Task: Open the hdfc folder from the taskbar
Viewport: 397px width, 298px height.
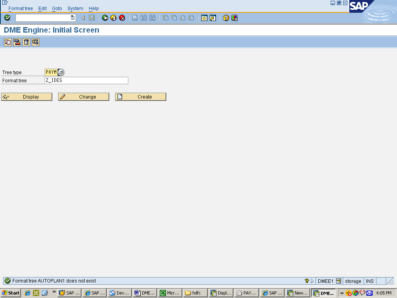Action: [195, 293]
